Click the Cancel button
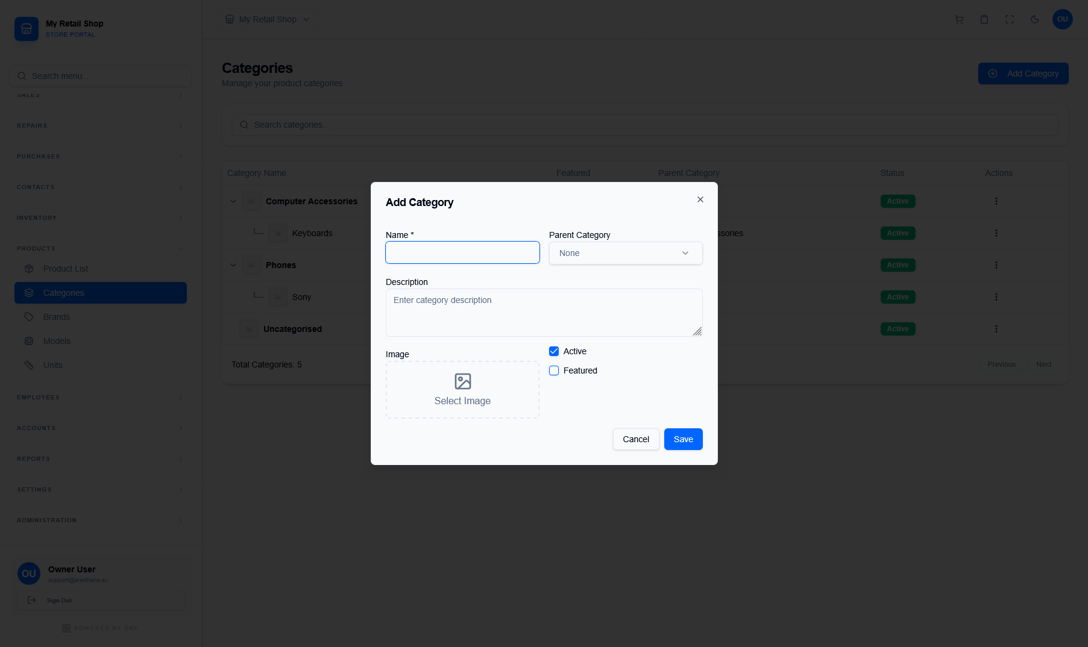Viewport: 1088px width, 647px height. 636,439
